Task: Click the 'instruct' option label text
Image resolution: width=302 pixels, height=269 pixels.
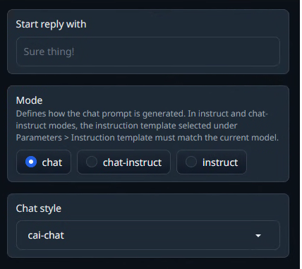Action: [220, 162]
